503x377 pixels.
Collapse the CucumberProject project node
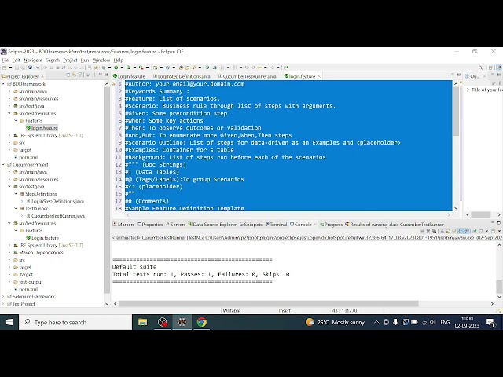pos(3,165)
